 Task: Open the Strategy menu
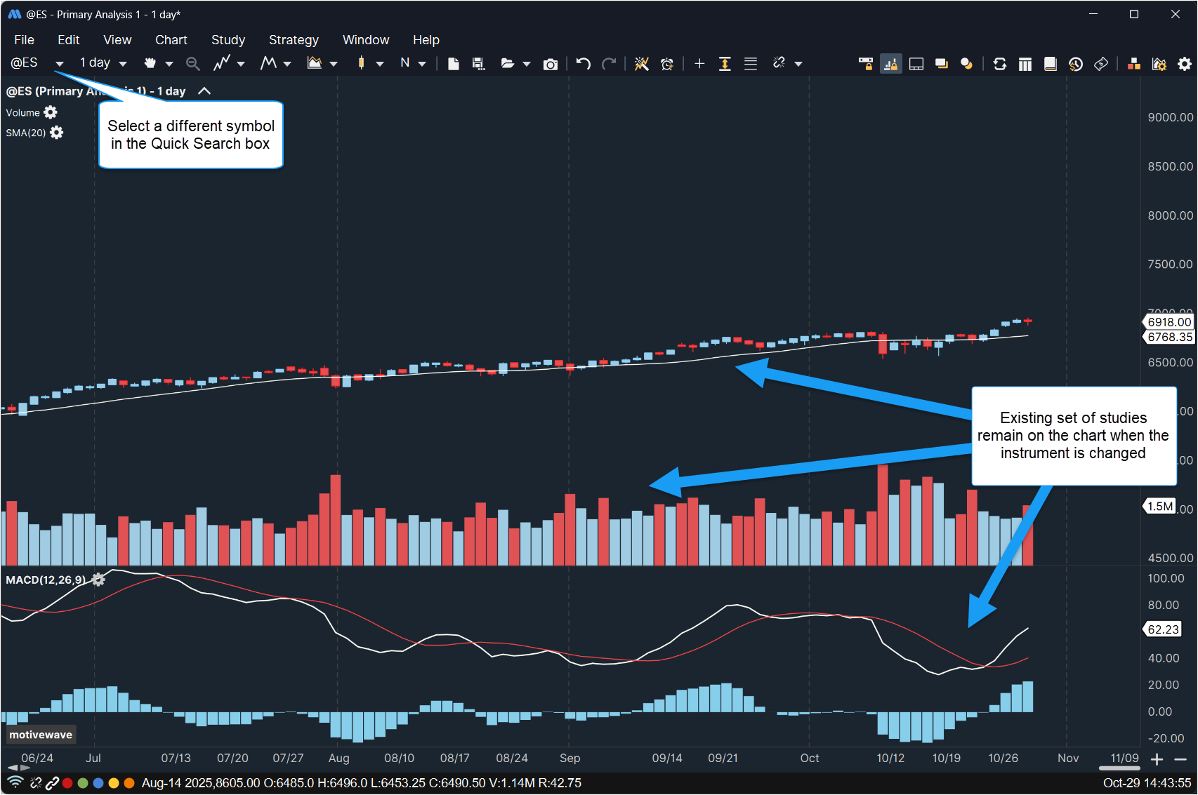tap(294, 40)
